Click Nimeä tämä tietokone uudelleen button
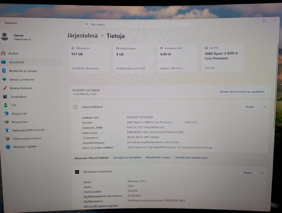Image resolution: width=282 pixels, height=213 pixels. coord(242,92)
